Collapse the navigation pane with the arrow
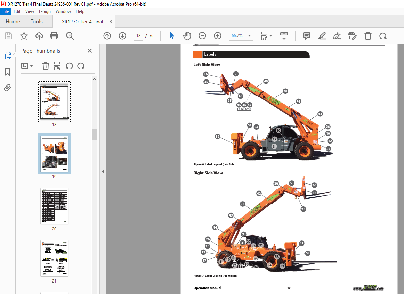Viewport: 404px width, 294px height. (103, 171)
